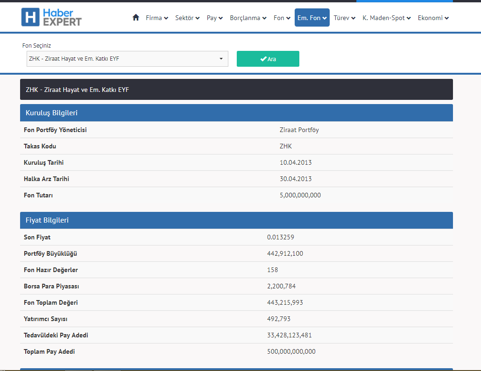Select the Toplam Pay Adedi label
This screenshot has height=371, width=481.
(49, 351)
